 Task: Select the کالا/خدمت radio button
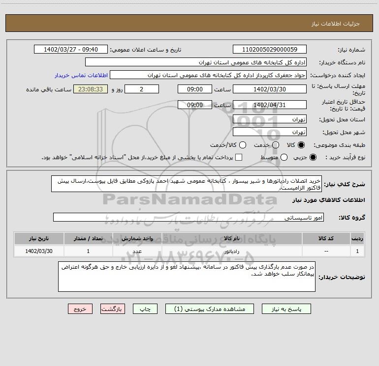point(243,145)
